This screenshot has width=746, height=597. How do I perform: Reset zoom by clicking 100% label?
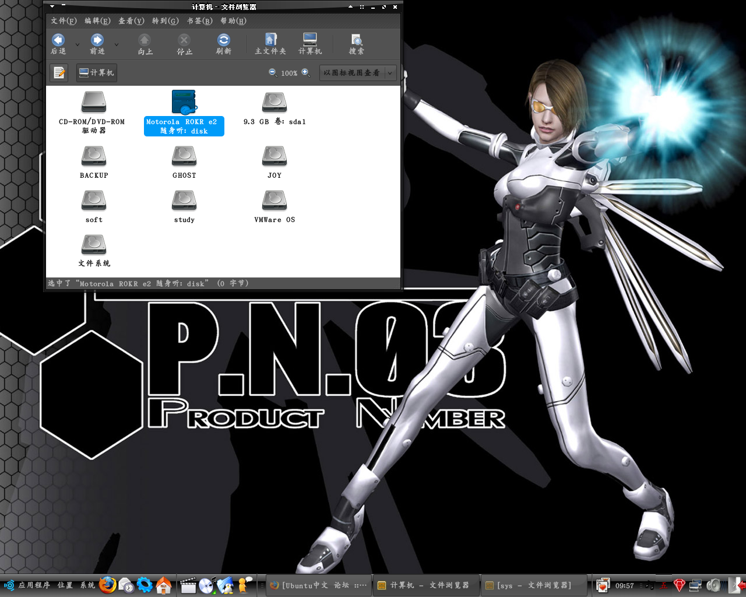coord(289,73)
